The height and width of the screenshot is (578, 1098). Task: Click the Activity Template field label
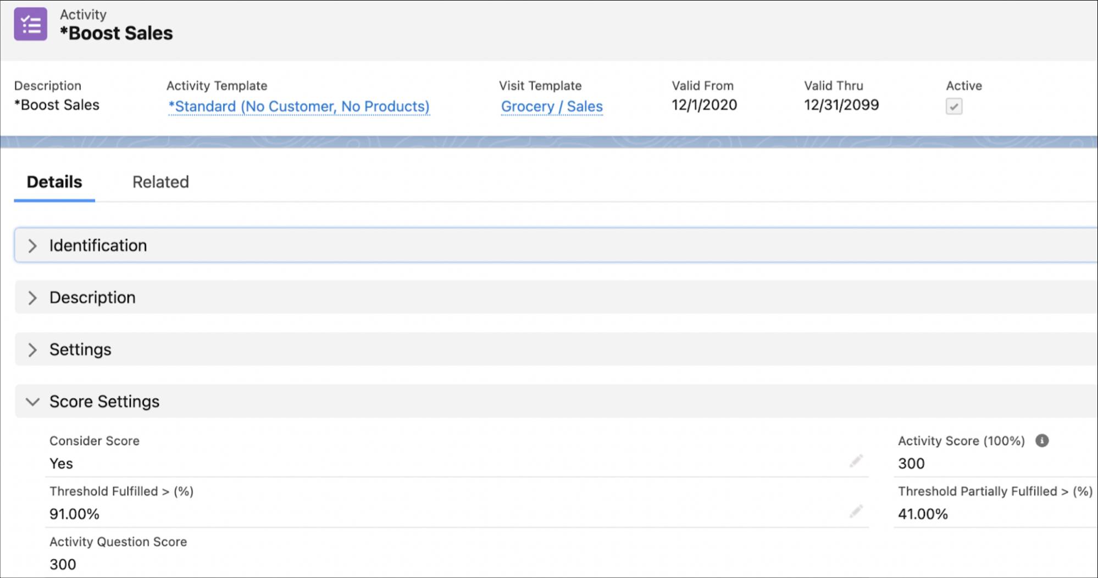217,86
